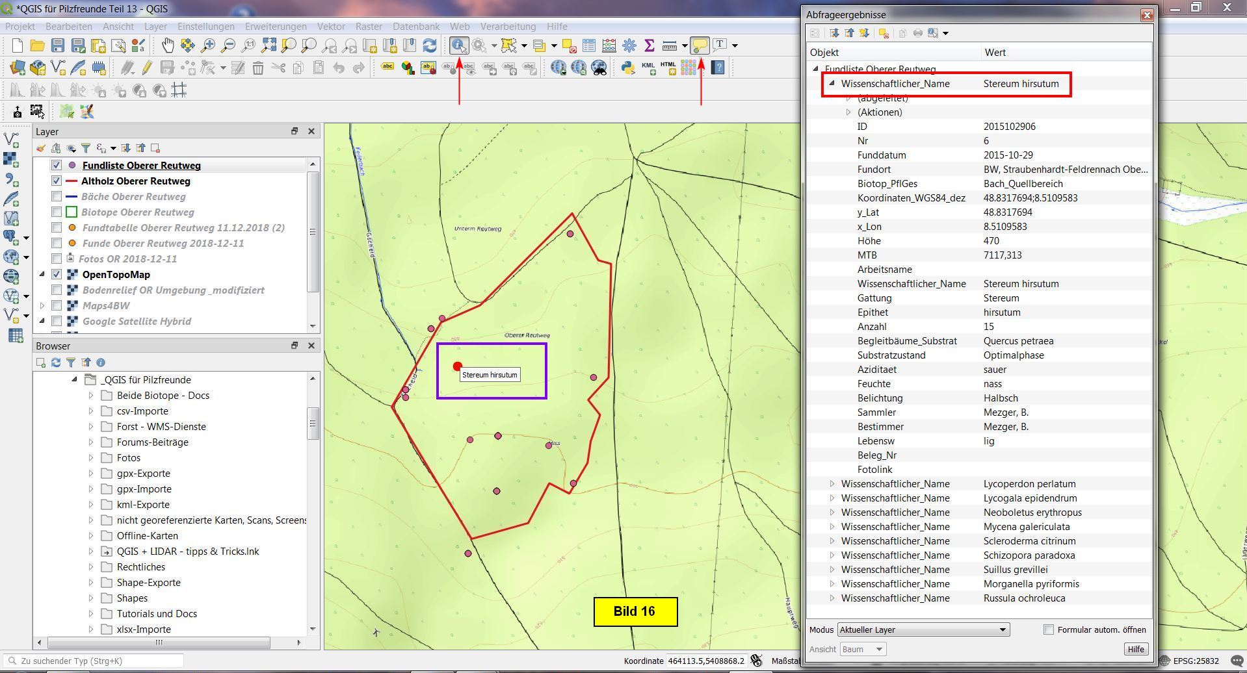Click the Map Tips toolbar icon
The width and height of the screenshot is (1247, 673).
click(700, 45)
